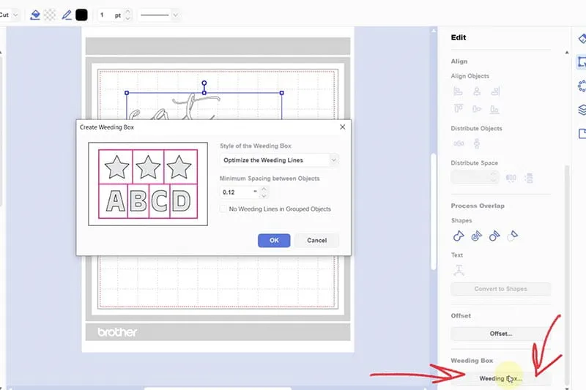The height and width of the screenshot is (390, 586).
Task: Cancel the Create Weeding Box dialog
Action: pyautogui.click(x=316, y=240)
